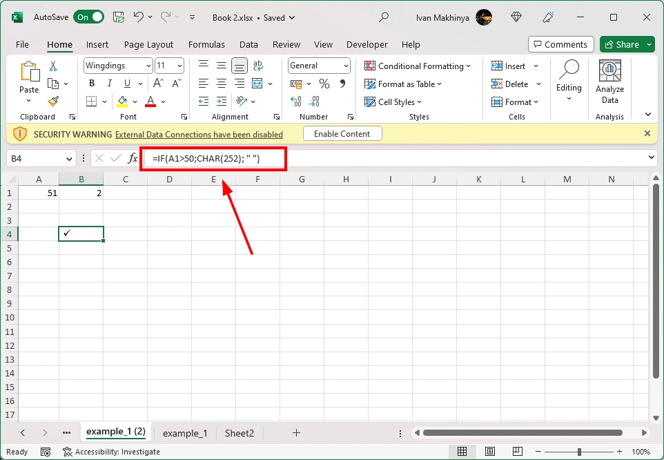This screenshot has height=460, width=664.
Task: Click the Decrease Indent icon
Action: click(204, 102)
